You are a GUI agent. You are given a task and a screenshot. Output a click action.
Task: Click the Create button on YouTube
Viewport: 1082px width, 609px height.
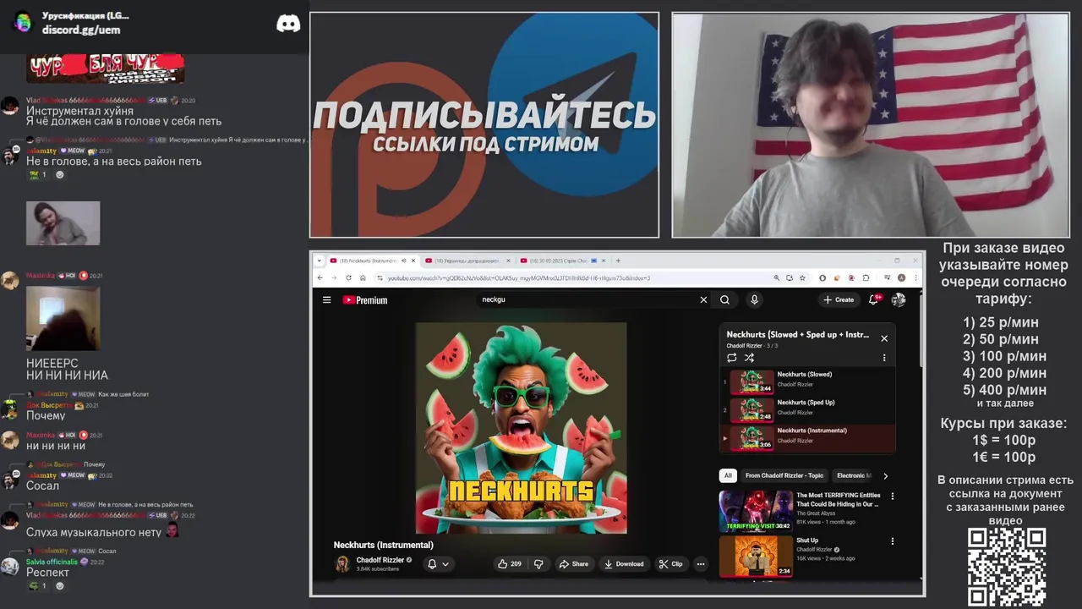[839, 299]
